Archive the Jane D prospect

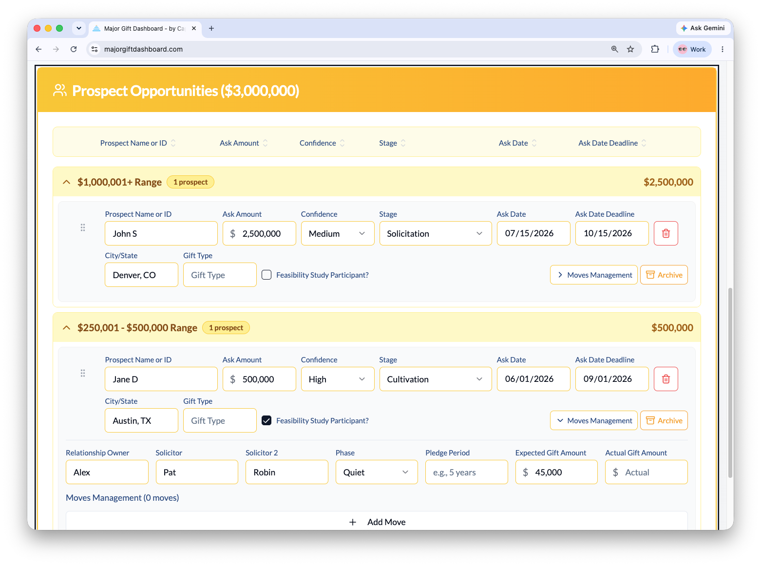point(664,420)
